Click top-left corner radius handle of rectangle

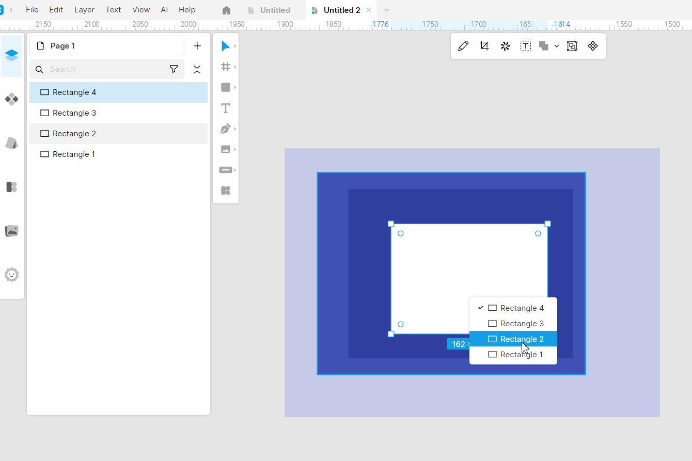[x=400, y=233]
